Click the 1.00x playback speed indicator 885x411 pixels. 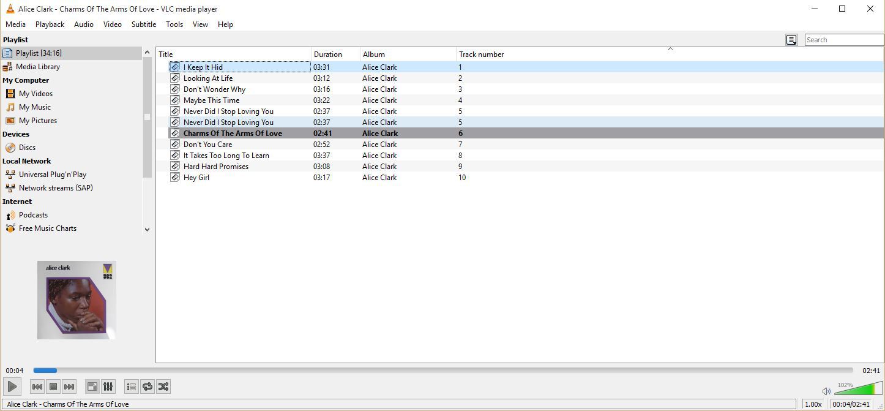813,404
